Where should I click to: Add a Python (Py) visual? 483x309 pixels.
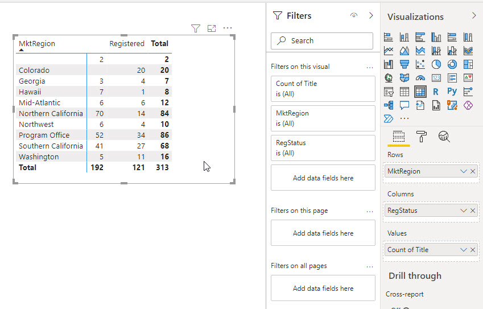[452, 92]
